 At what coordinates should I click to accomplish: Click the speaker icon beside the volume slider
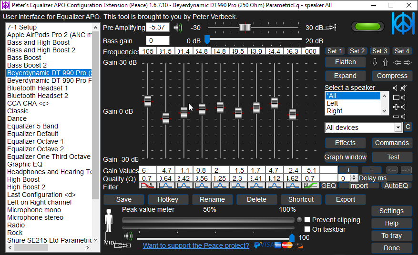tap(128, 236)
